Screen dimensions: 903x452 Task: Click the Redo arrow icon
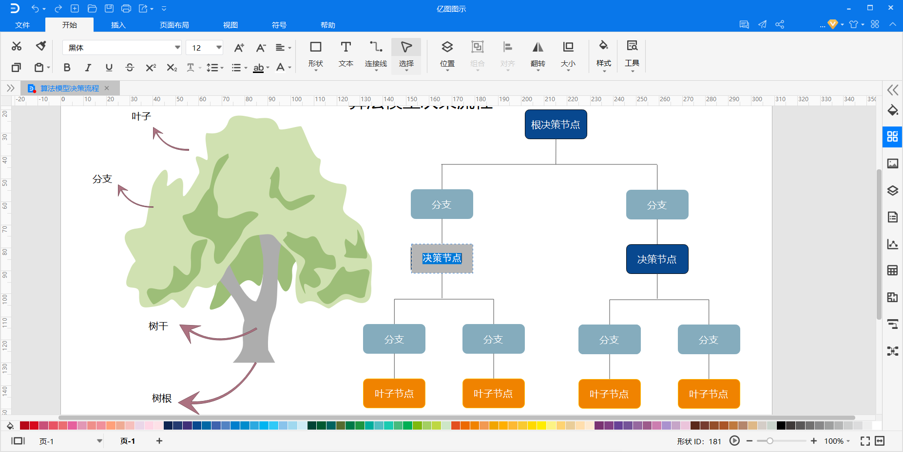(x=58, y=9)
